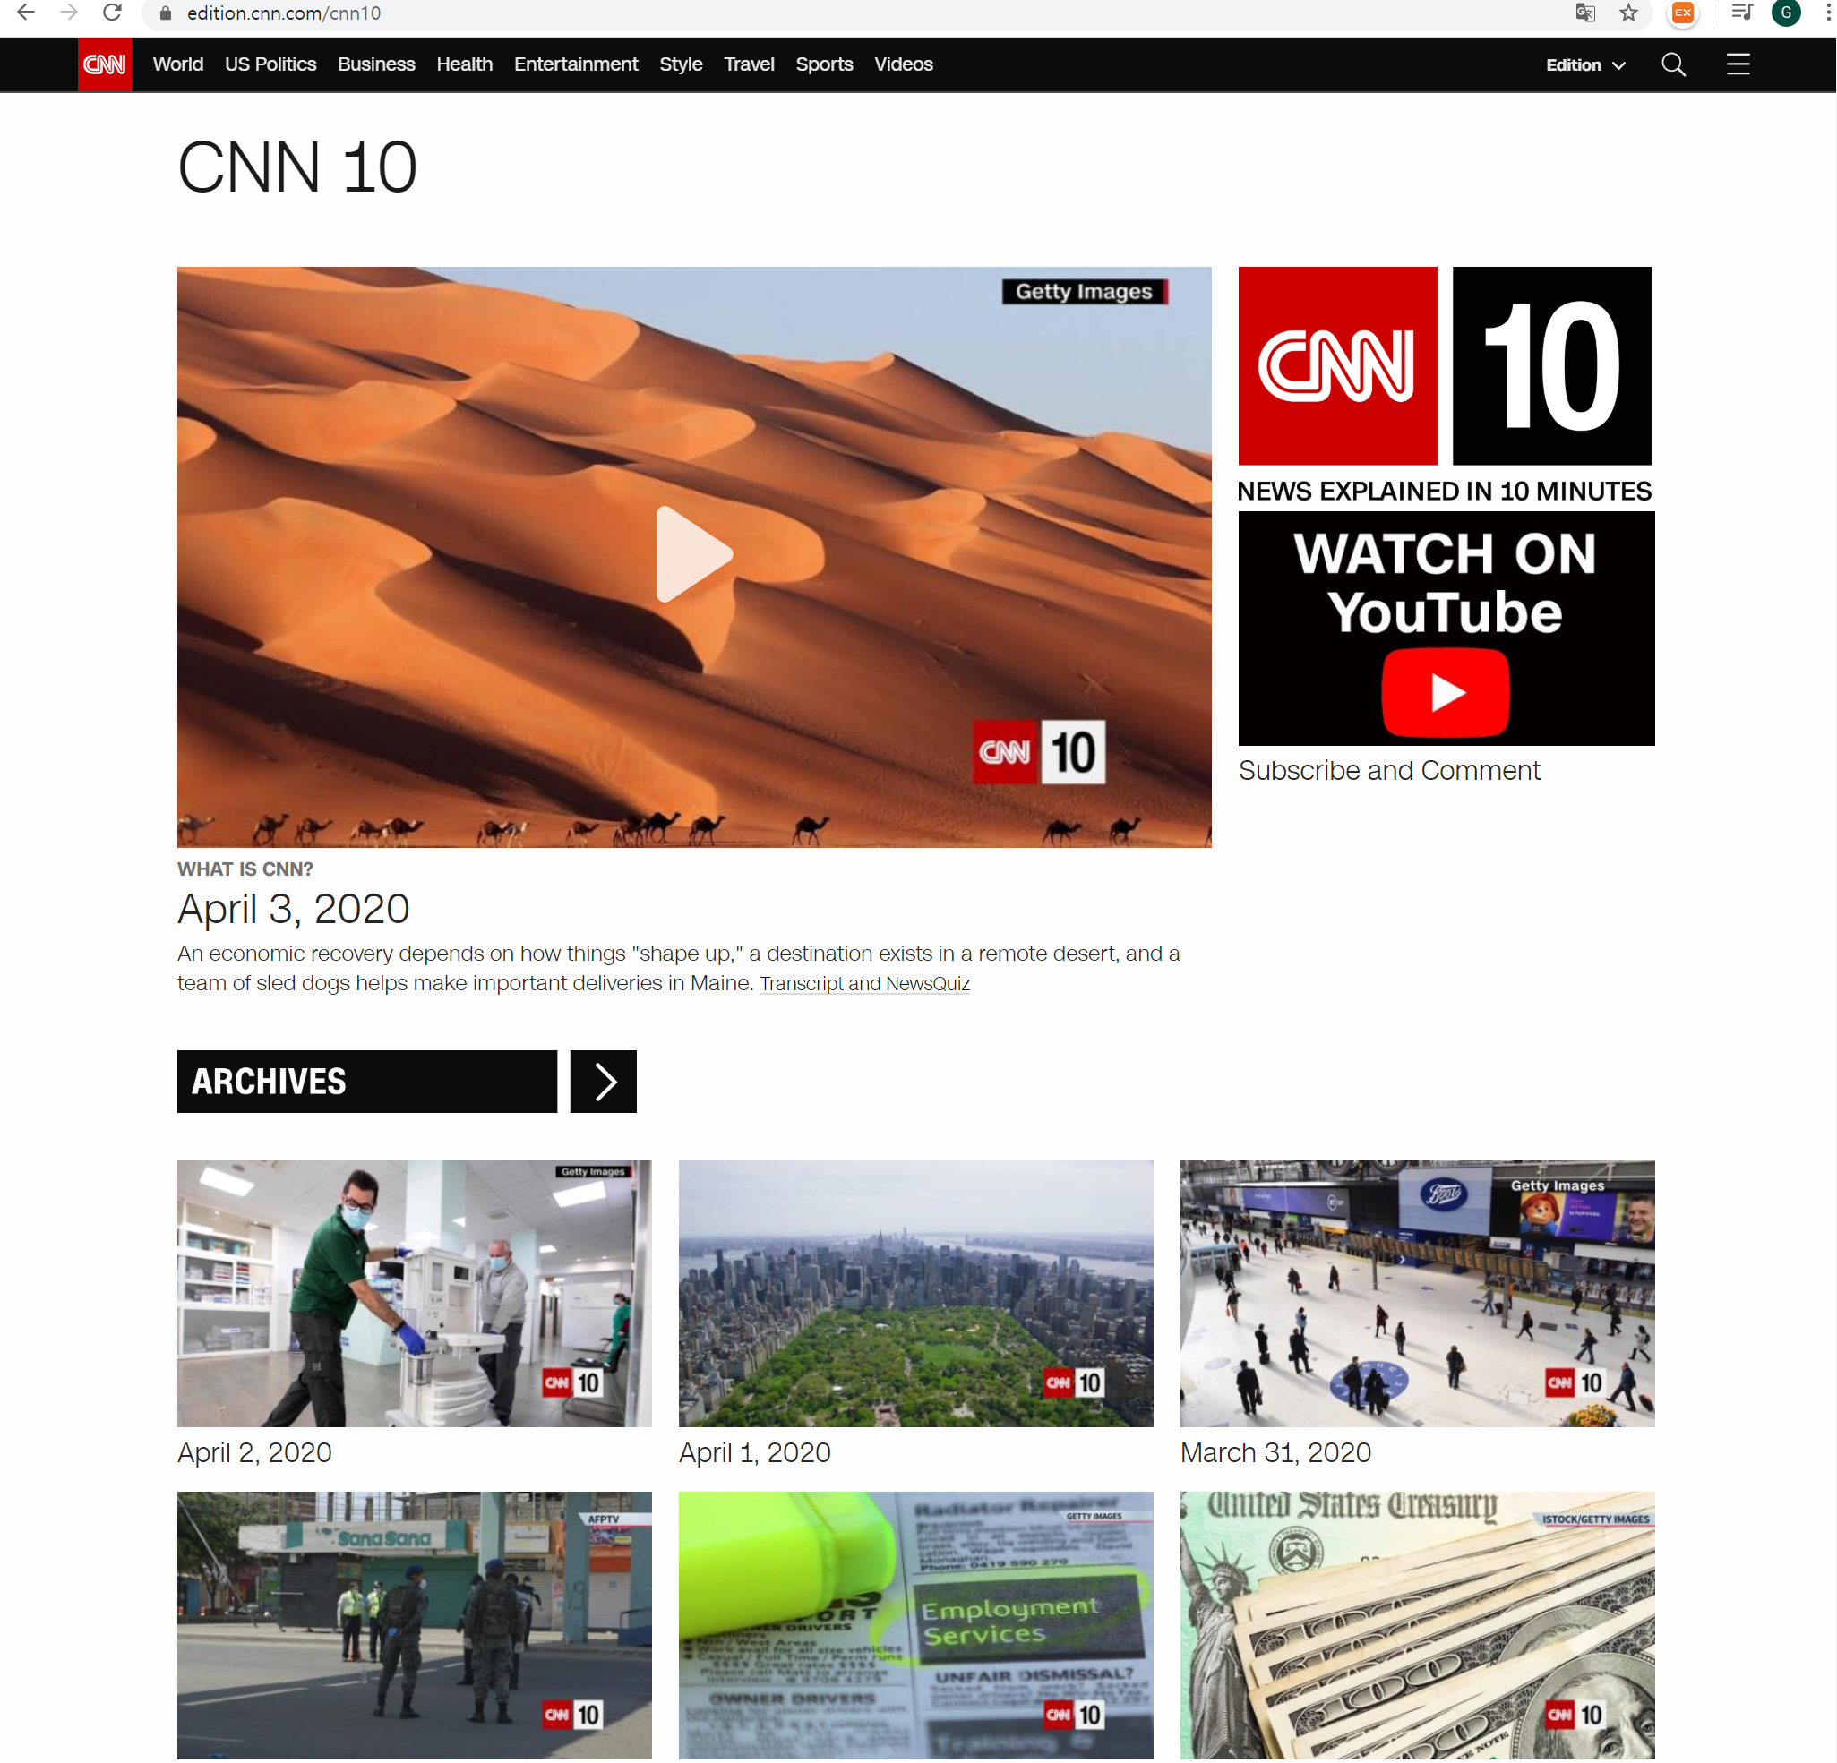Click the padlock site security icon
Screen dimensions: 1837x1763
tap(166, 13)
